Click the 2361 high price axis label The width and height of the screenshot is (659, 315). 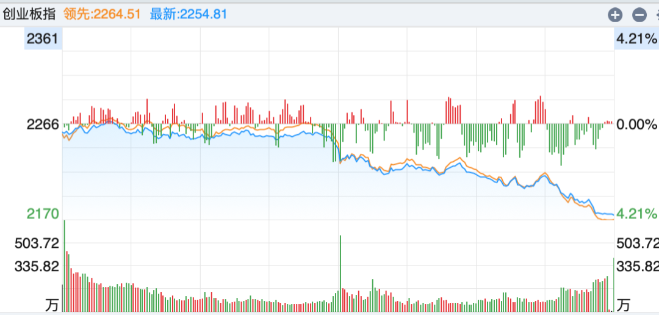43,40
